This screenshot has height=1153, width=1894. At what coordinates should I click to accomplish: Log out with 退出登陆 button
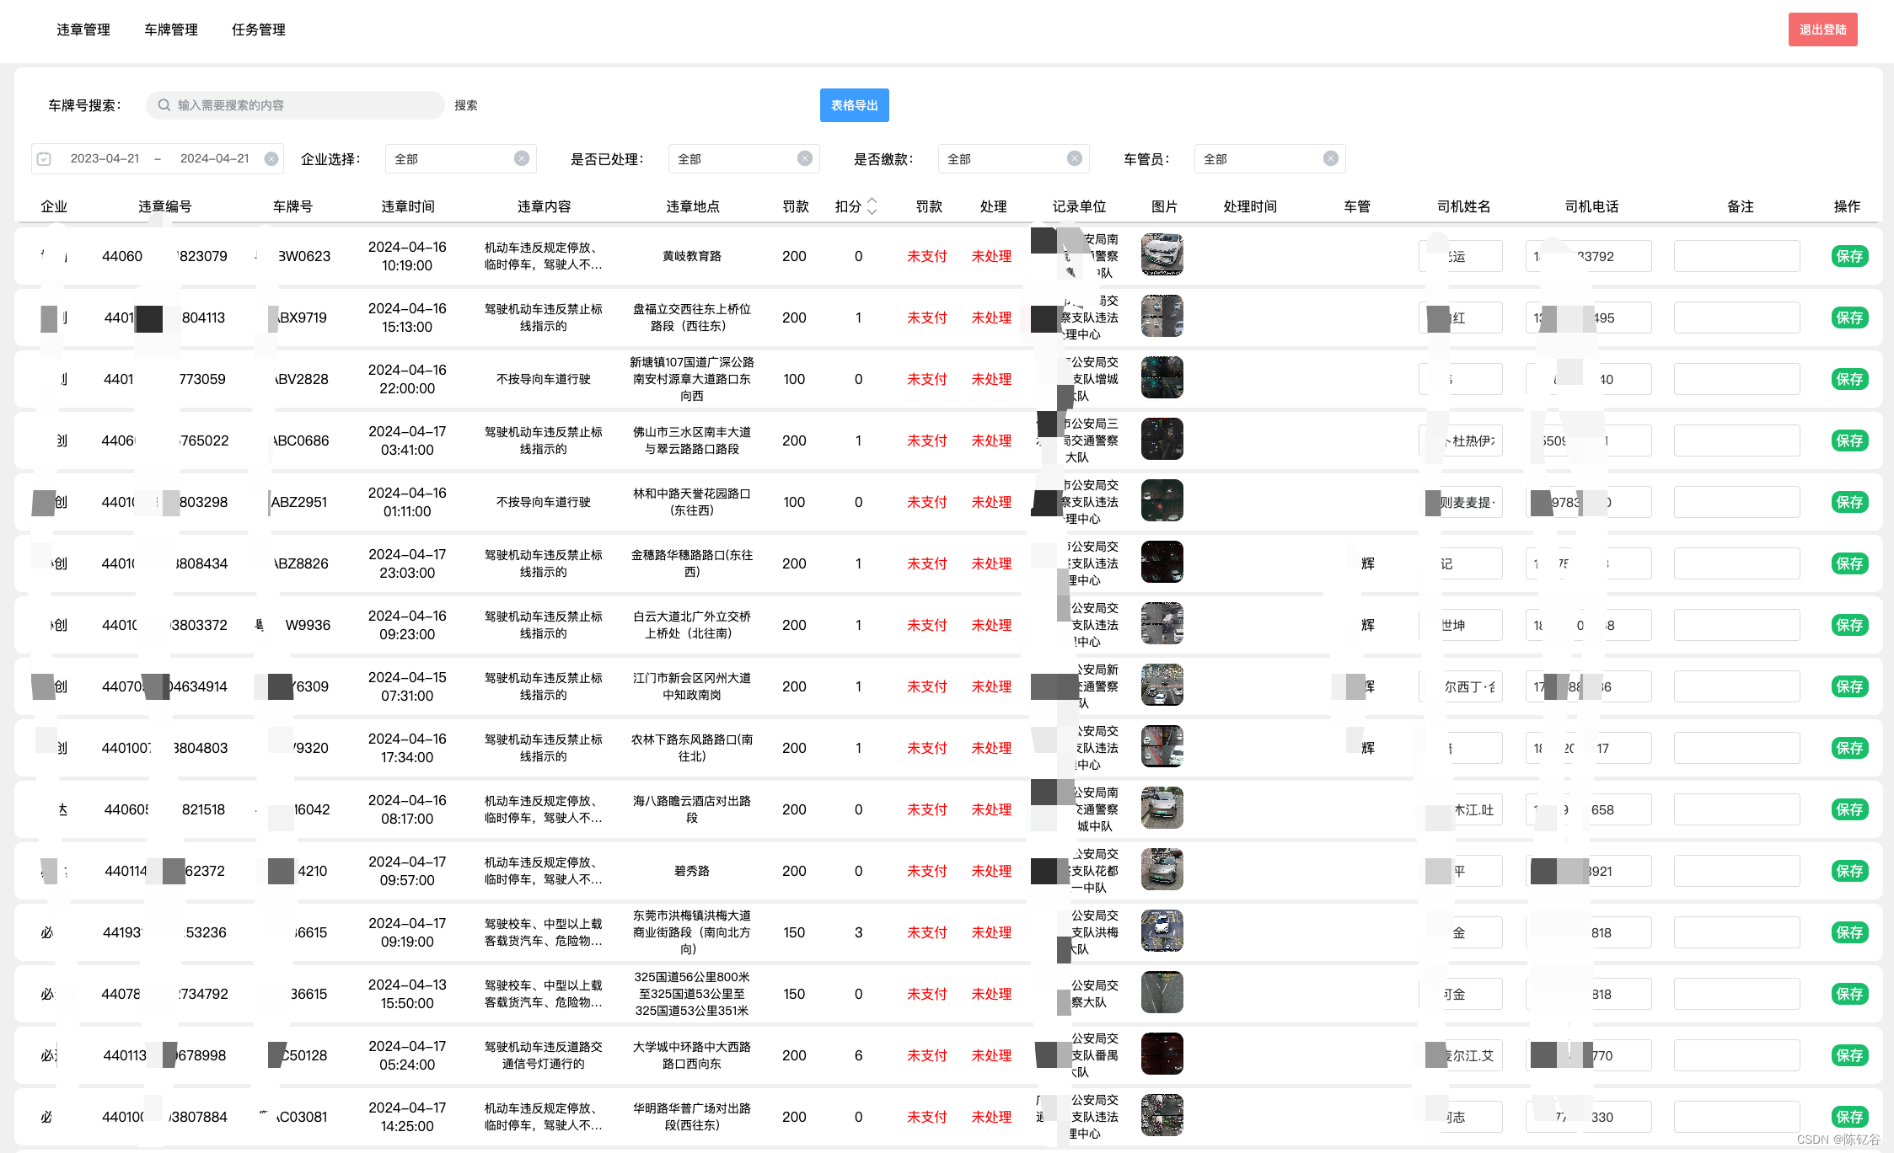1822,29
